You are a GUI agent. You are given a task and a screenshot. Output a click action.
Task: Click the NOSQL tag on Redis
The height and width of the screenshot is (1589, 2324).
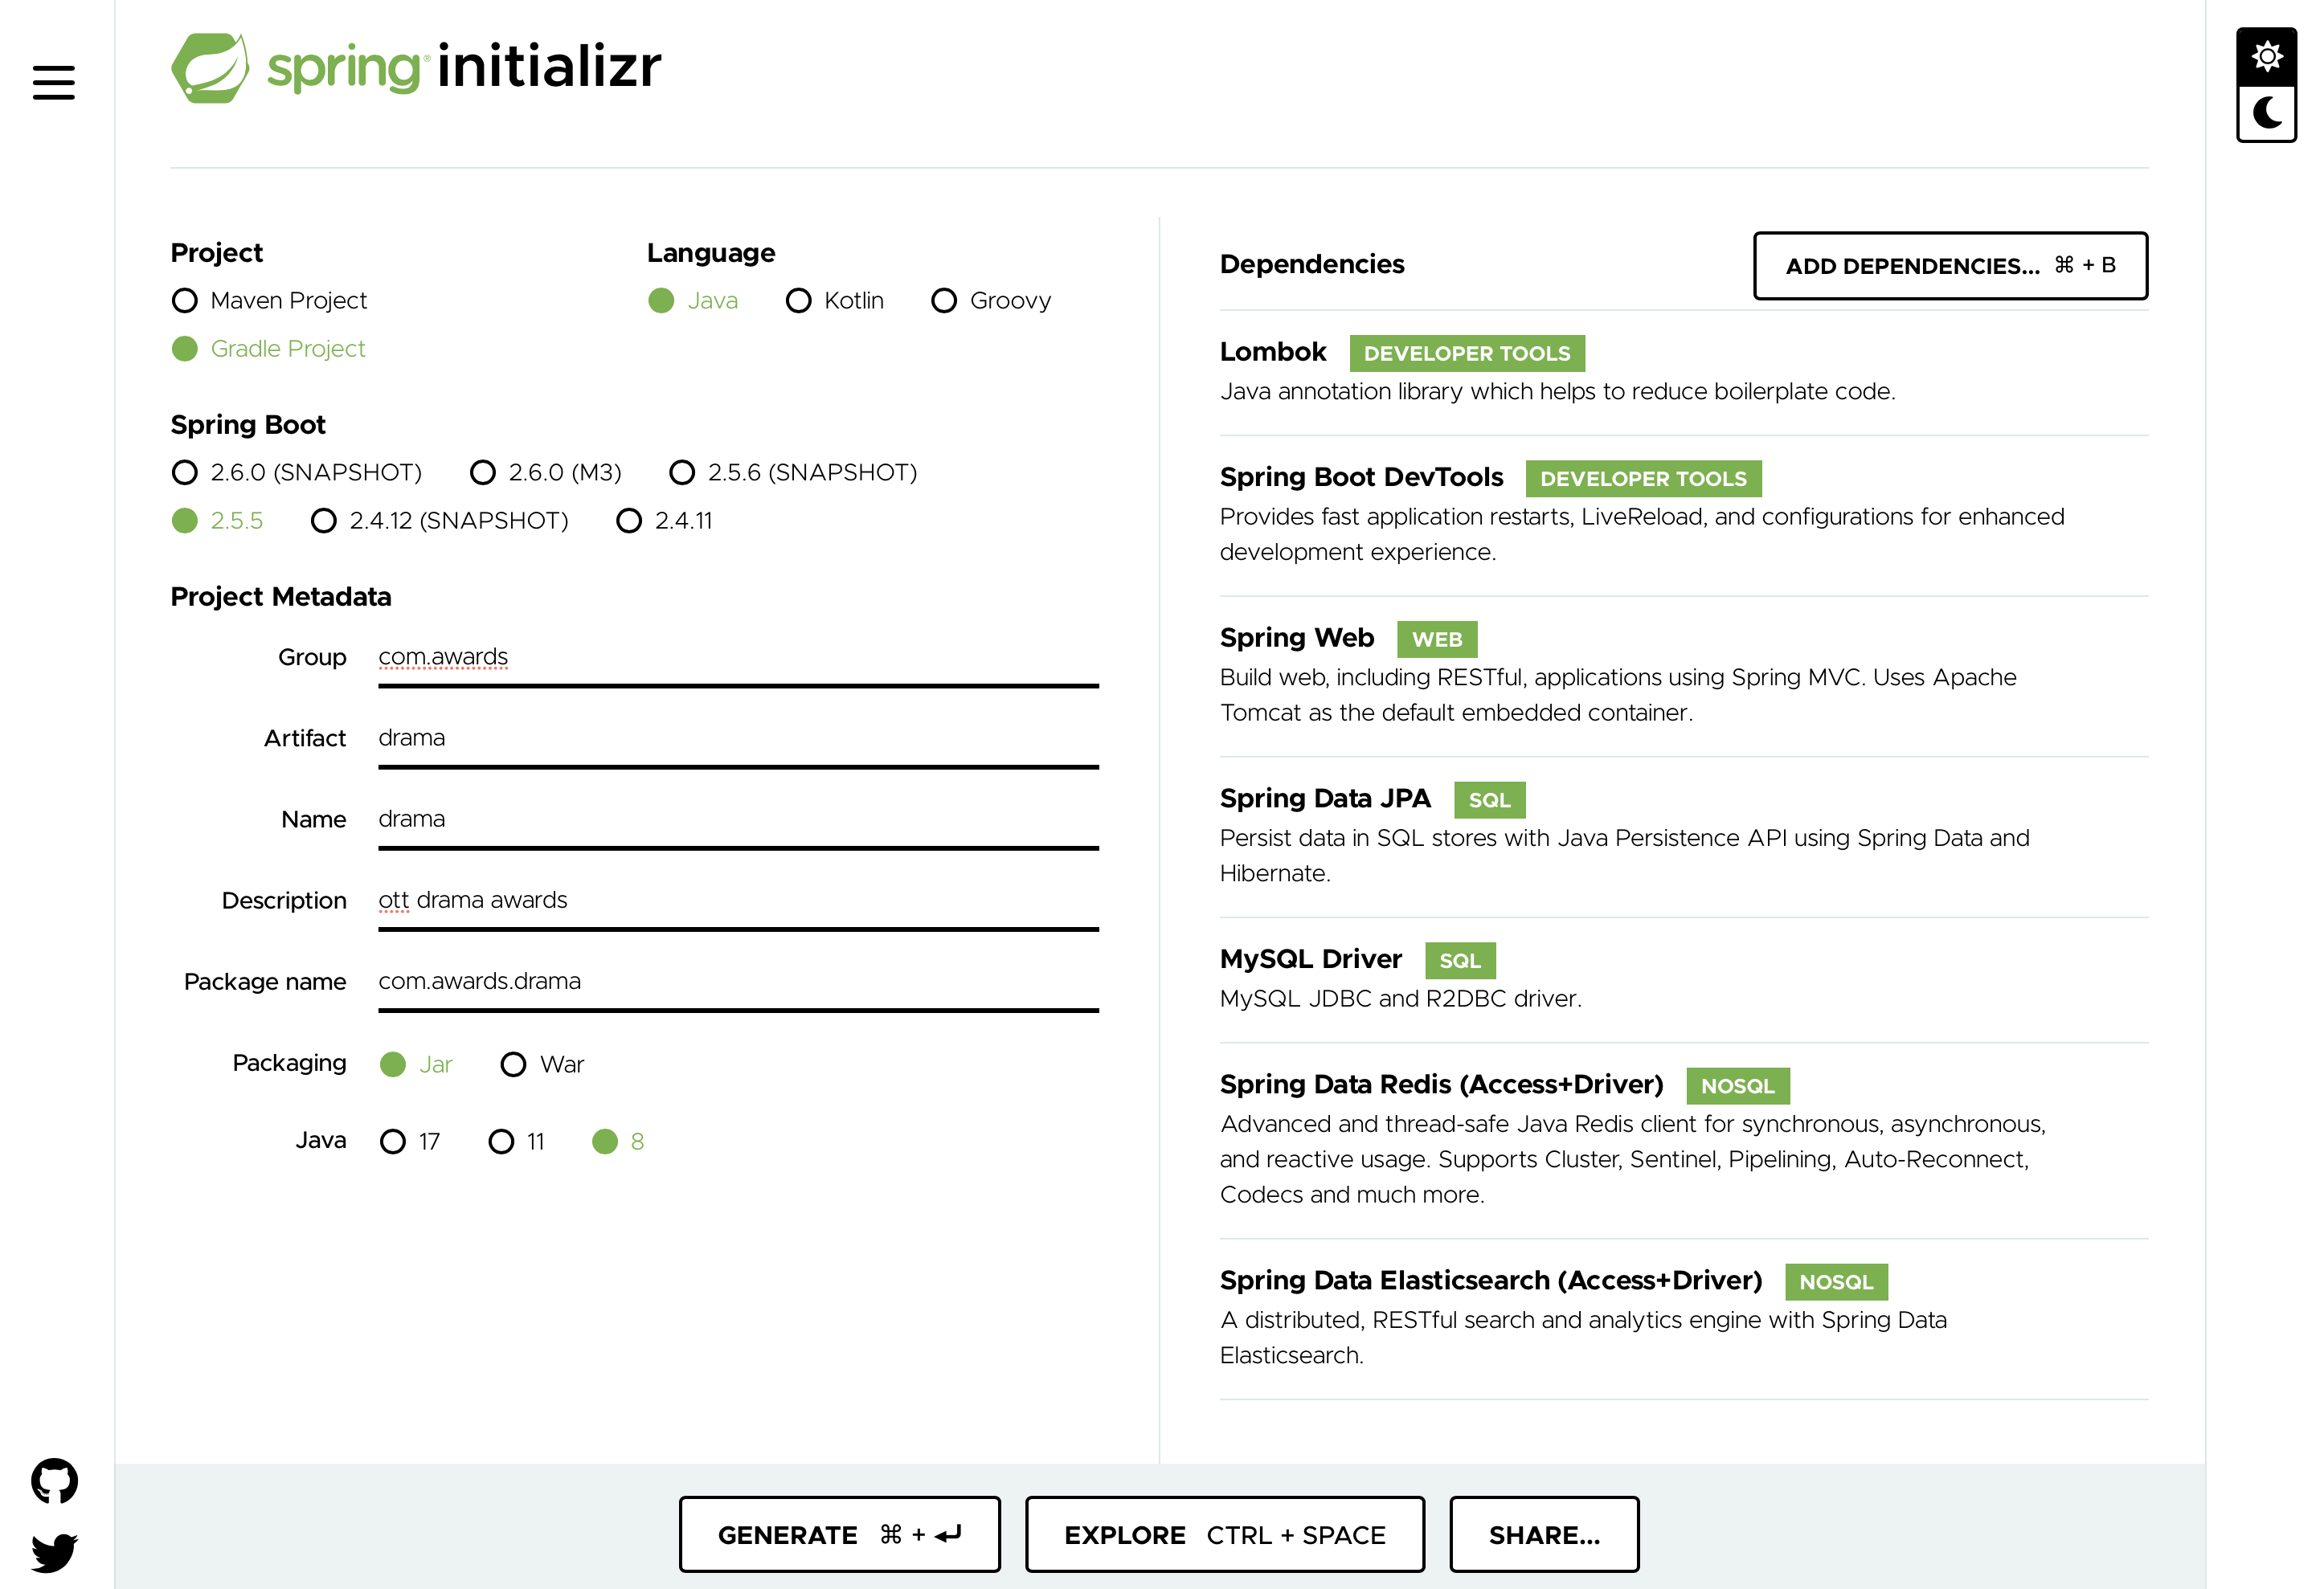[x=1738, y=1086]
